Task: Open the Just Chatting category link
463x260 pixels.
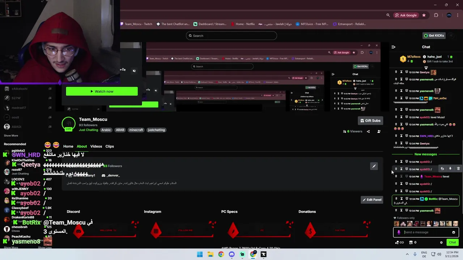Action: pos(88,130)
